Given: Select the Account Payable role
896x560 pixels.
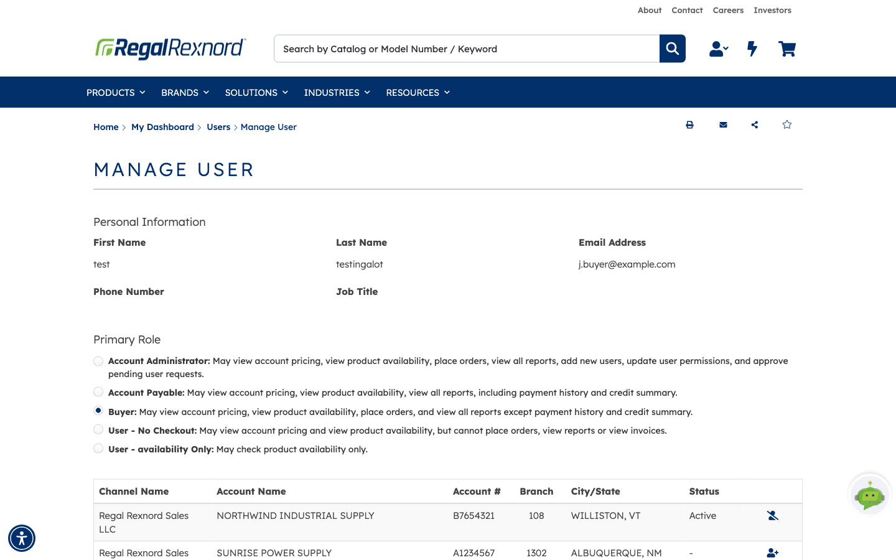Looking at the screenshot, I should [x=98, y=392].
